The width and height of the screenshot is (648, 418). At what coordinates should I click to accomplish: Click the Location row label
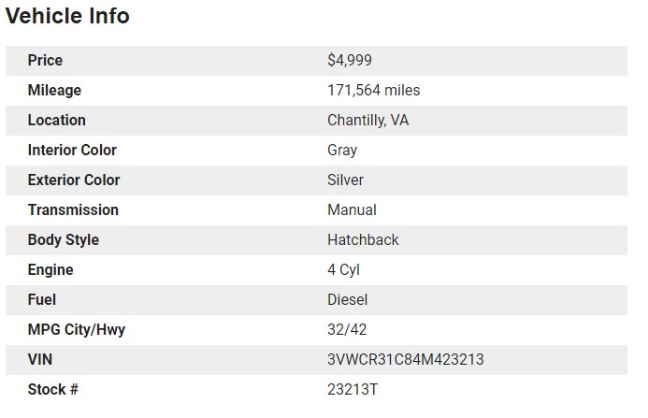[57, 121]
